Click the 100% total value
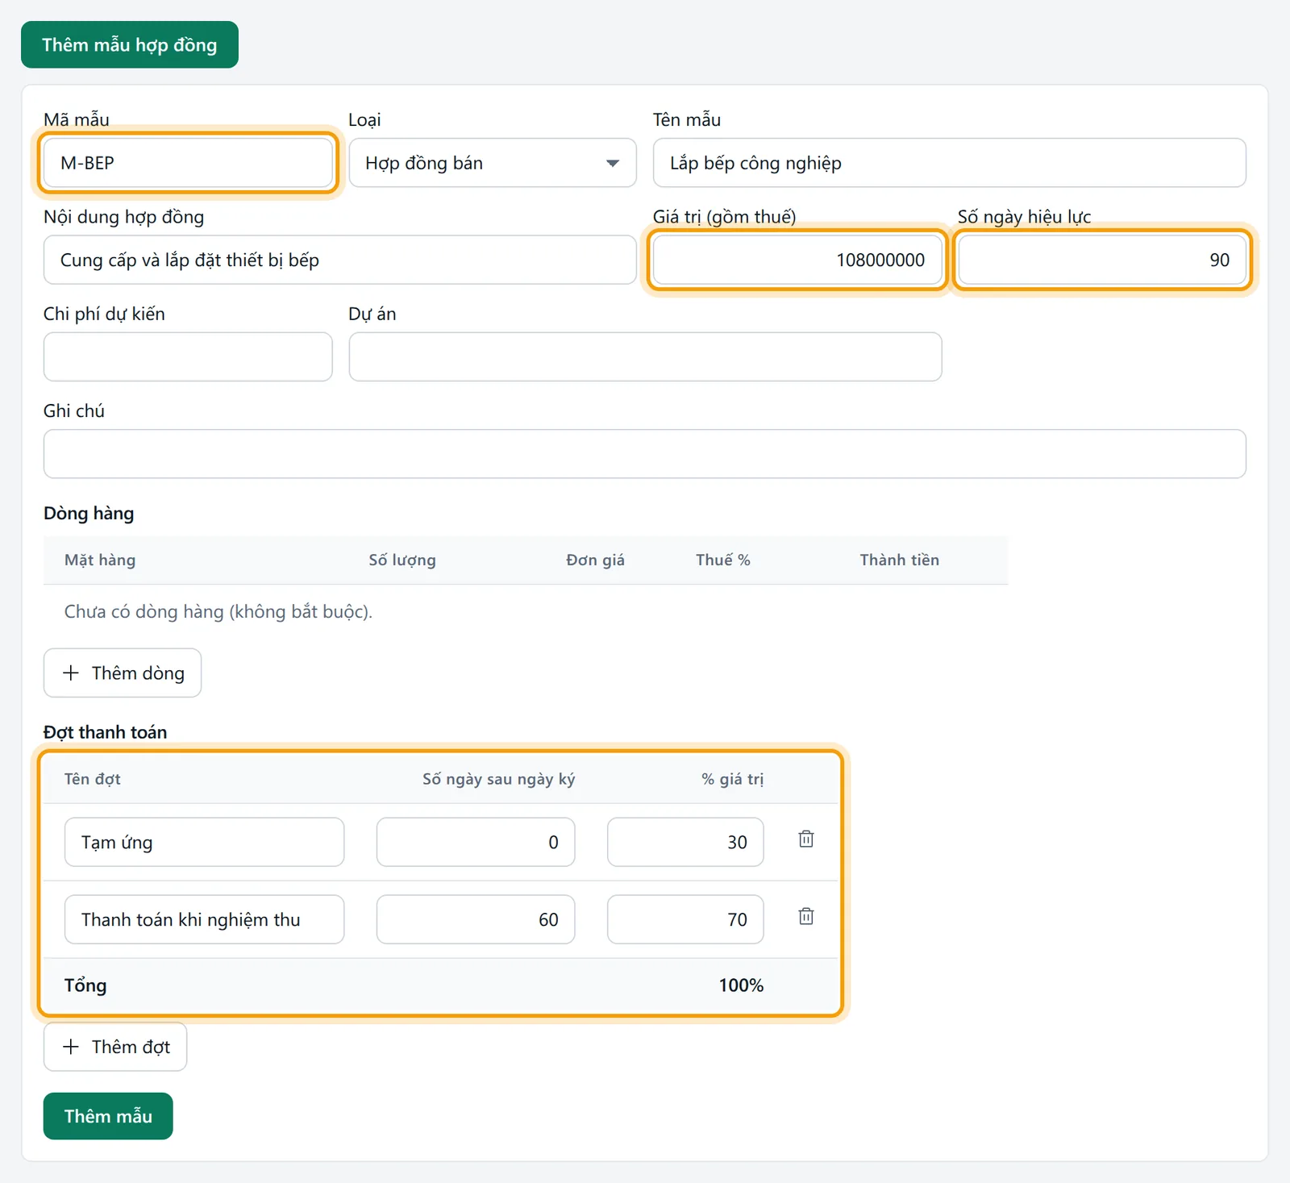1290x1183 pixels. click(x=741, y=985)
